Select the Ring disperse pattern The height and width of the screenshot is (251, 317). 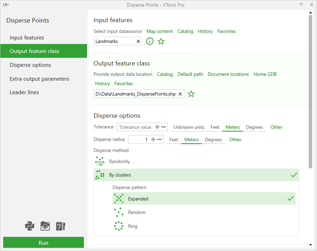point(133,226)
